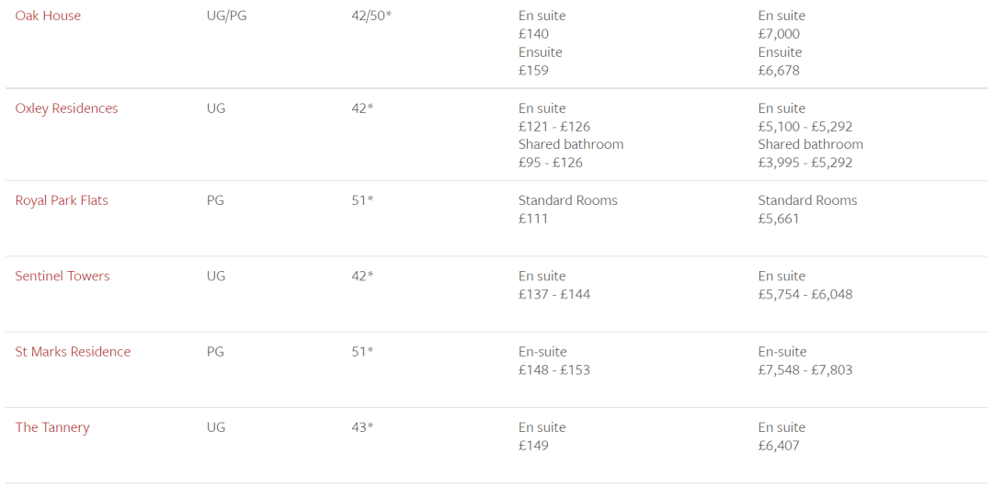The height and width of the screenshot is (488, 993).
Task: Click the £5,754 - £6,048 annual price
Action: [x=805, y=294]
